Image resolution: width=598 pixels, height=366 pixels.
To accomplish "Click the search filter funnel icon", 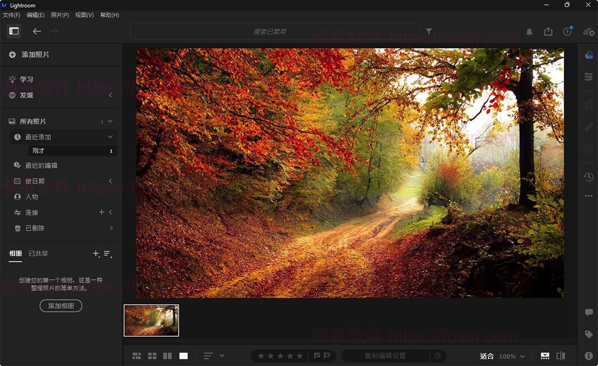I will [x=429, y=31].
